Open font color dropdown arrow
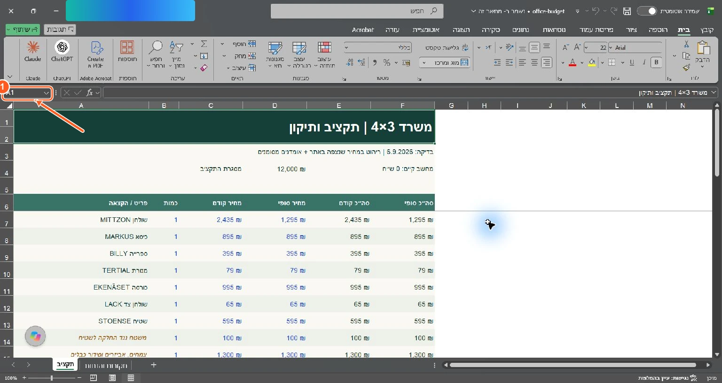 (563, 62)
